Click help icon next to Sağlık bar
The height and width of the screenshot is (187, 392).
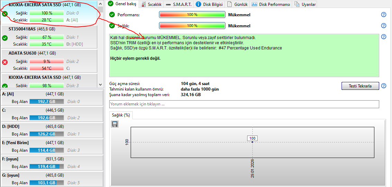pos(383,26)
